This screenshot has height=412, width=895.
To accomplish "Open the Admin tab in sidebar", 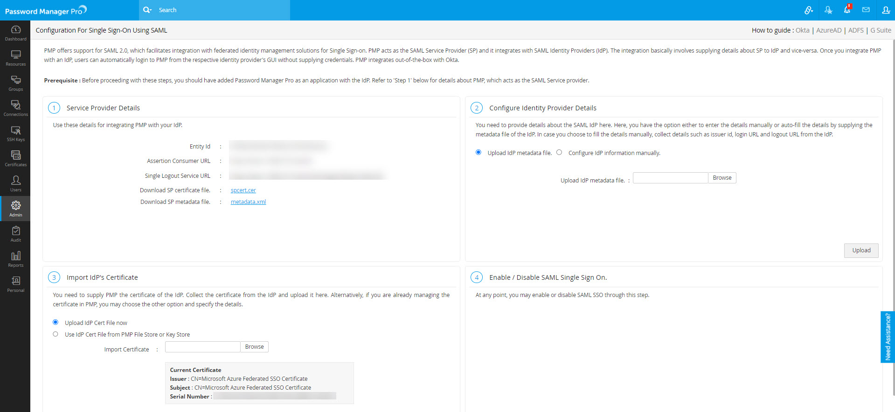I will (15, 209).
